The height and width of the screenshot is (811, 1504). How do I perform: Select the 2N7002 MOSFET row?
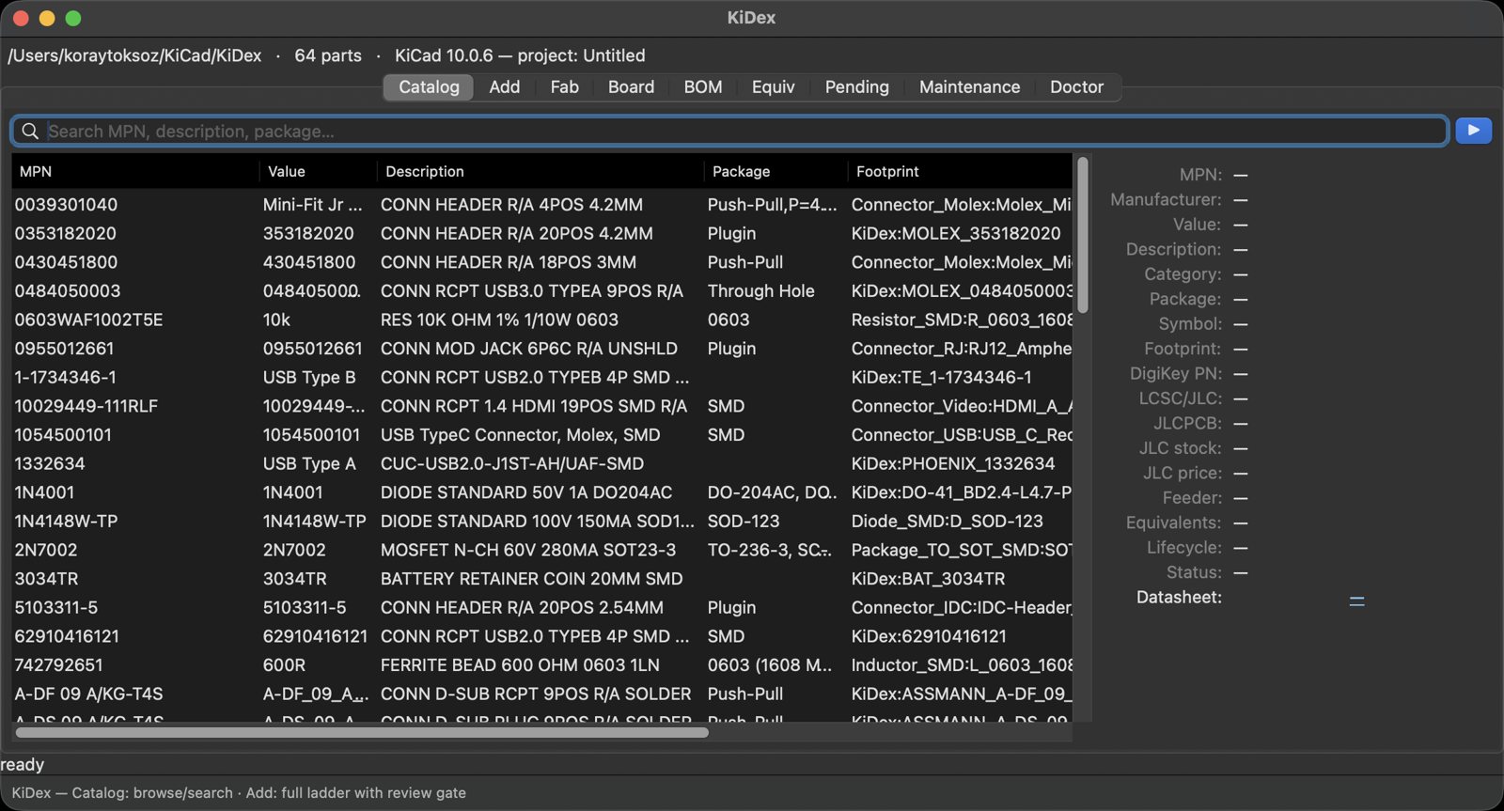click(542, 550)
